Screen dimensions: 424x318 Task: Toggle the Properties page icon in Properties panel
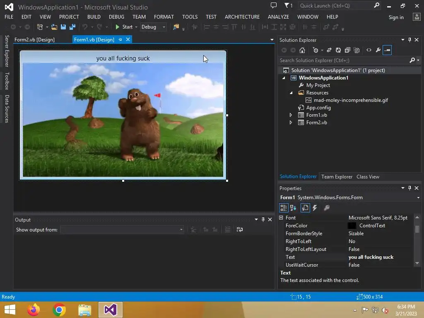point(305,208)
